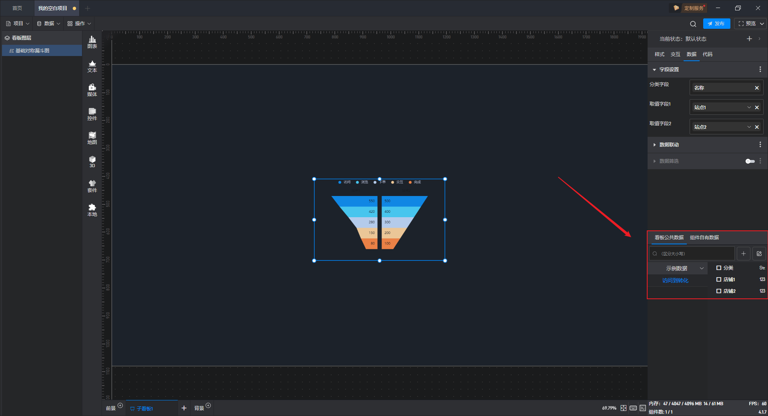Open the 媒体 media component panel
768x416 pixels.
pyautogui.click(x=92, y=90)
